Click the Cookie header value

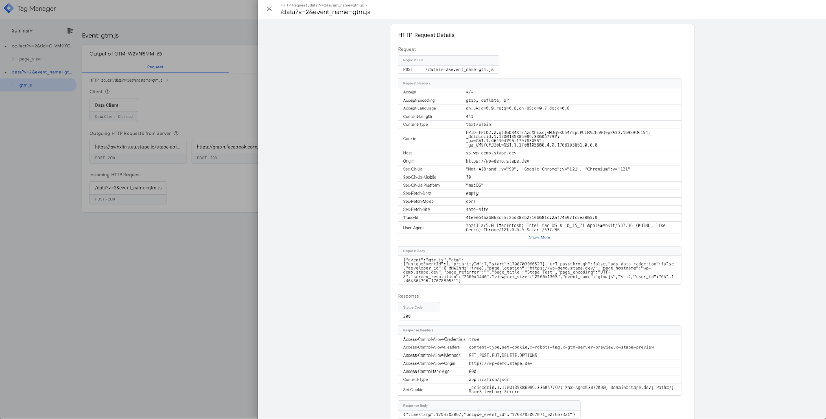click(558, 139)
